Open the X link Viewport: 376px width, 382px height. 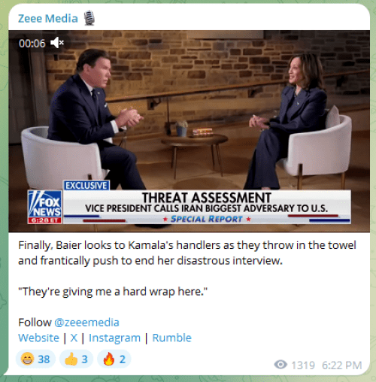click(x=74, y=338)
